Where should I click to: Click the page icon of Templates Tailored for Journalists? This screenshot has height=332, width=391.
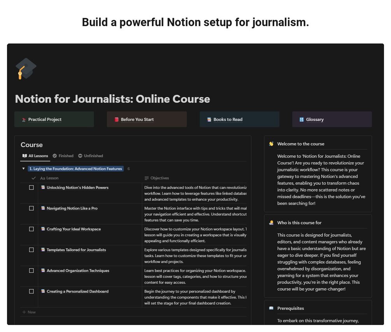point(43,250)
